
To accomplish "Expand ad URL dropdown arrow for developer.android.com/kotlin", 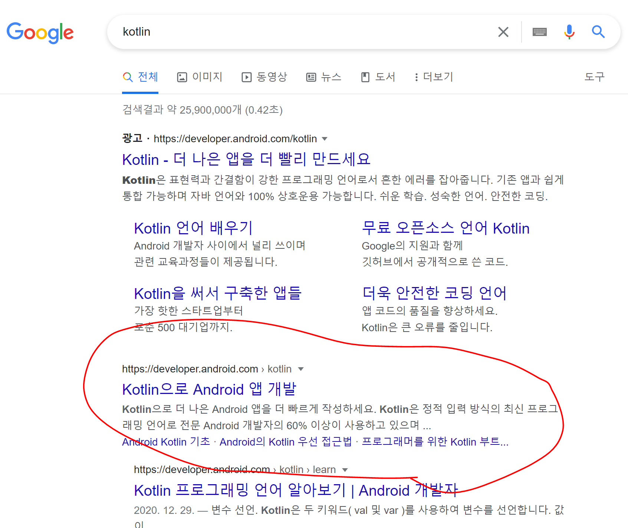I will (x=325, y=139).
